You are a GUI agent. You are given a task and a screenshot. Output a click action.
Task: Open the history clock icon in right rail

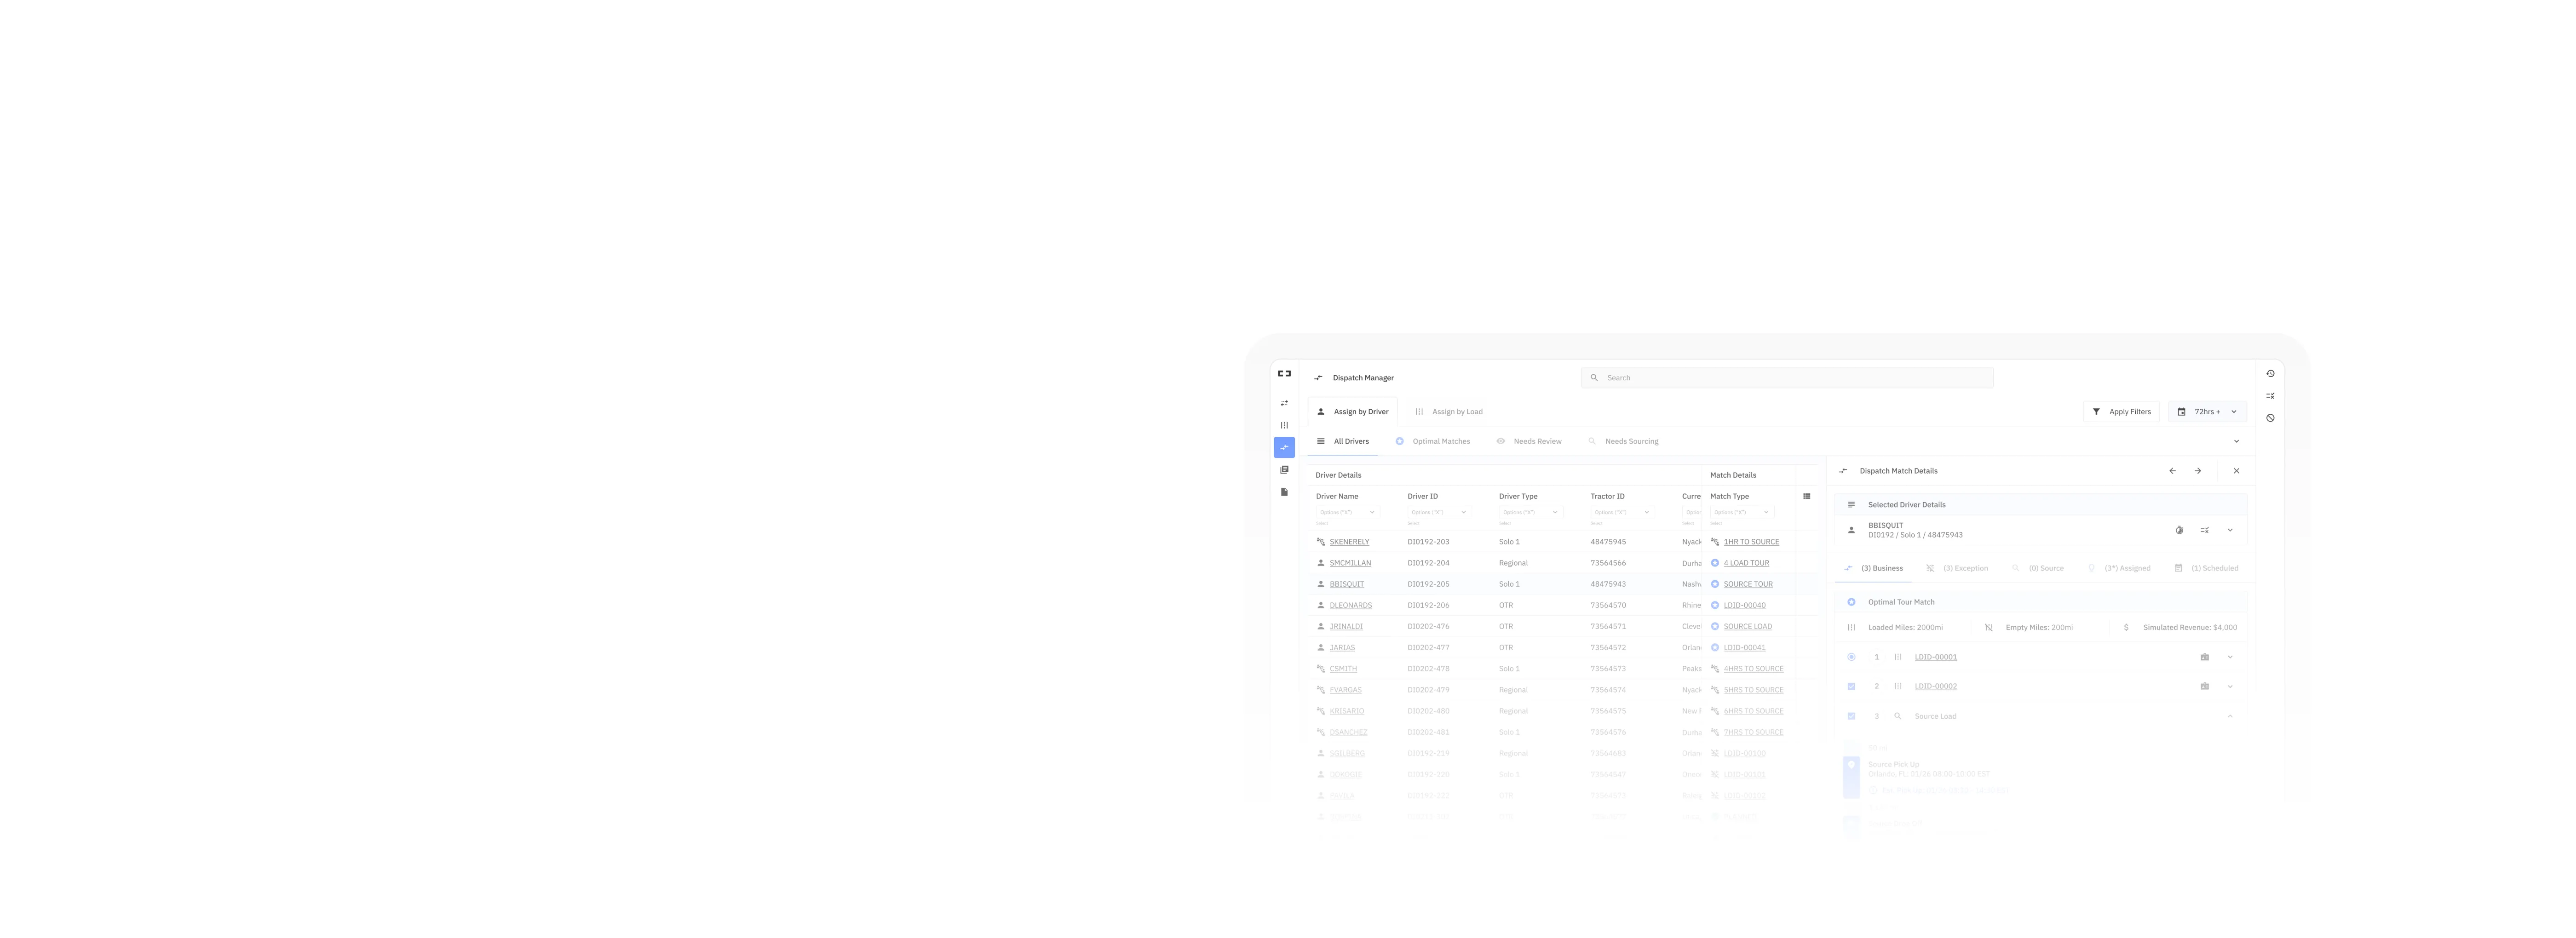tap(2270, 374)
